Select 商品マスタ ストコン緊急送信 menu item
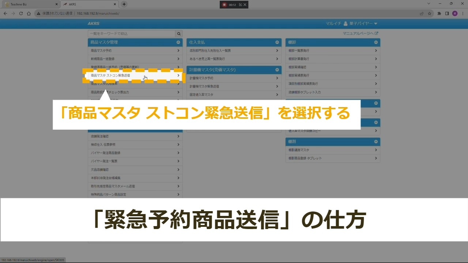Screen dimensions: 468x263 (x=135, y=76)
